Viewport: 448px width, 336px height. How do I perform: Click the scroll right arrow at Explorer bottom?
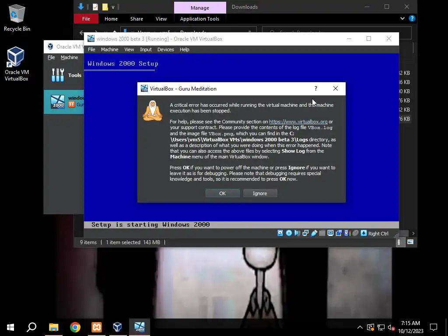tap(413, 234)
